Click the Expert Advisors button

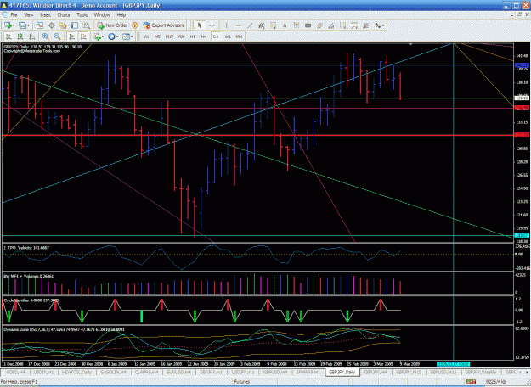pos(164,25)
